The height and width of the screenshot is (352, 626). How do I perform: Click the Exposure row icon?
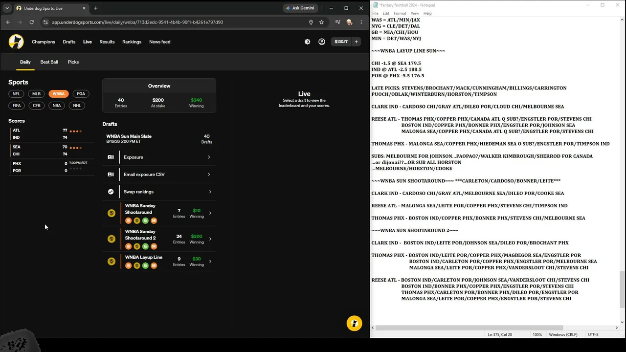(x=111, y=157)
